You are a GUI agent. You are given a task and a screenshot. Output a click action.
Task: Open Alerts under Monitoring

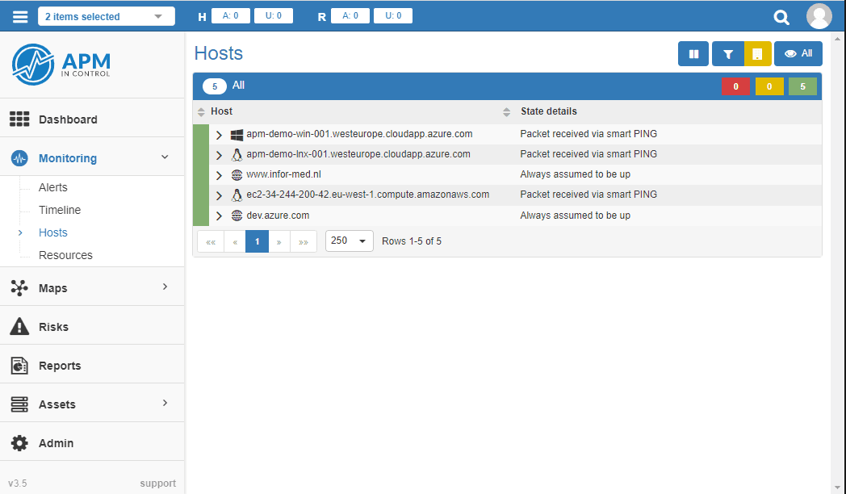[x=53, y=187]
